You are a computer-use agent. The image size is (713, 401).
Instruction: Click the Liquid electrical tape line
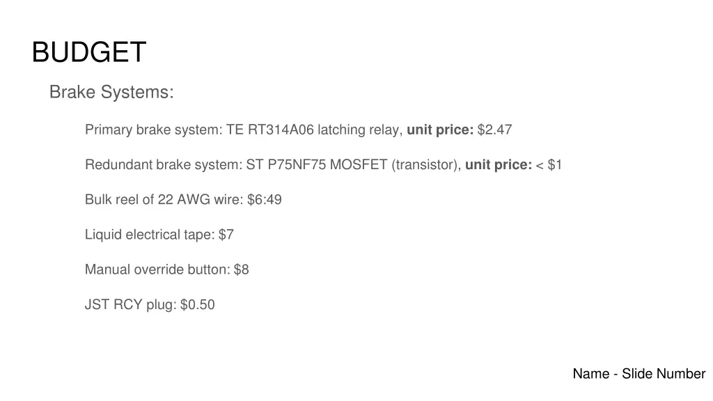(x=159, y=235)
